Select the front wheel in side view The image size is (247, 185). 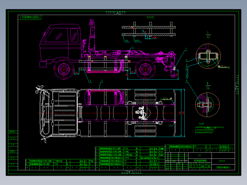64,69
